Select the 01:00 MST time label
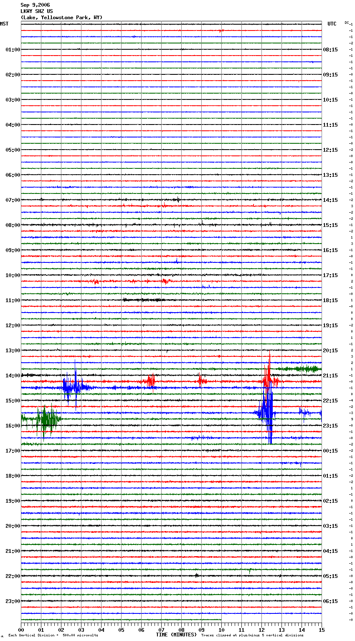Image resolution: width=355 pixels, height=641 pixels. point(13,50)
